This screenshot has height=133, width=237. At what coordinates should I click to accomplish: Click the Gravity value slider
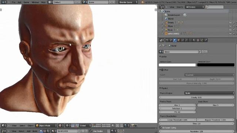(x=197, y=97)
